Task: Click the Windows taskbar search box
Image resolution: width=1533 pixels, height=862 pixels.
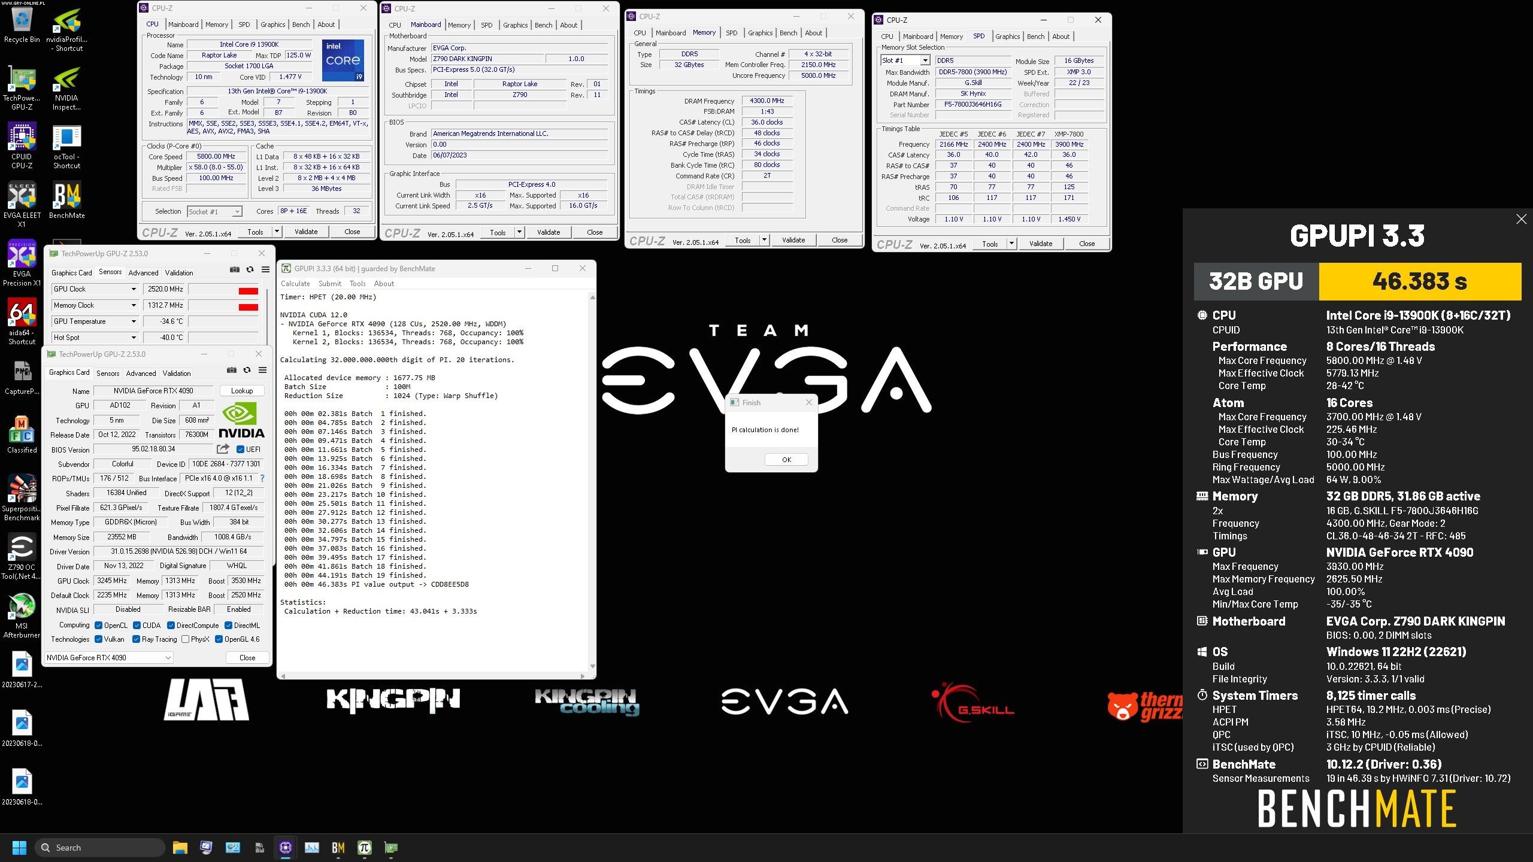Action: [x=99, y=848]
